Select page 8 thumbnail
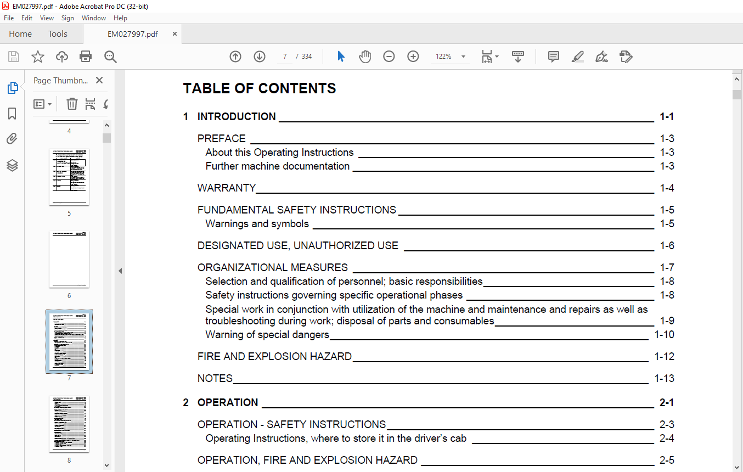The image size is (743, 472). pyautogui.click(x=69, y=424)
